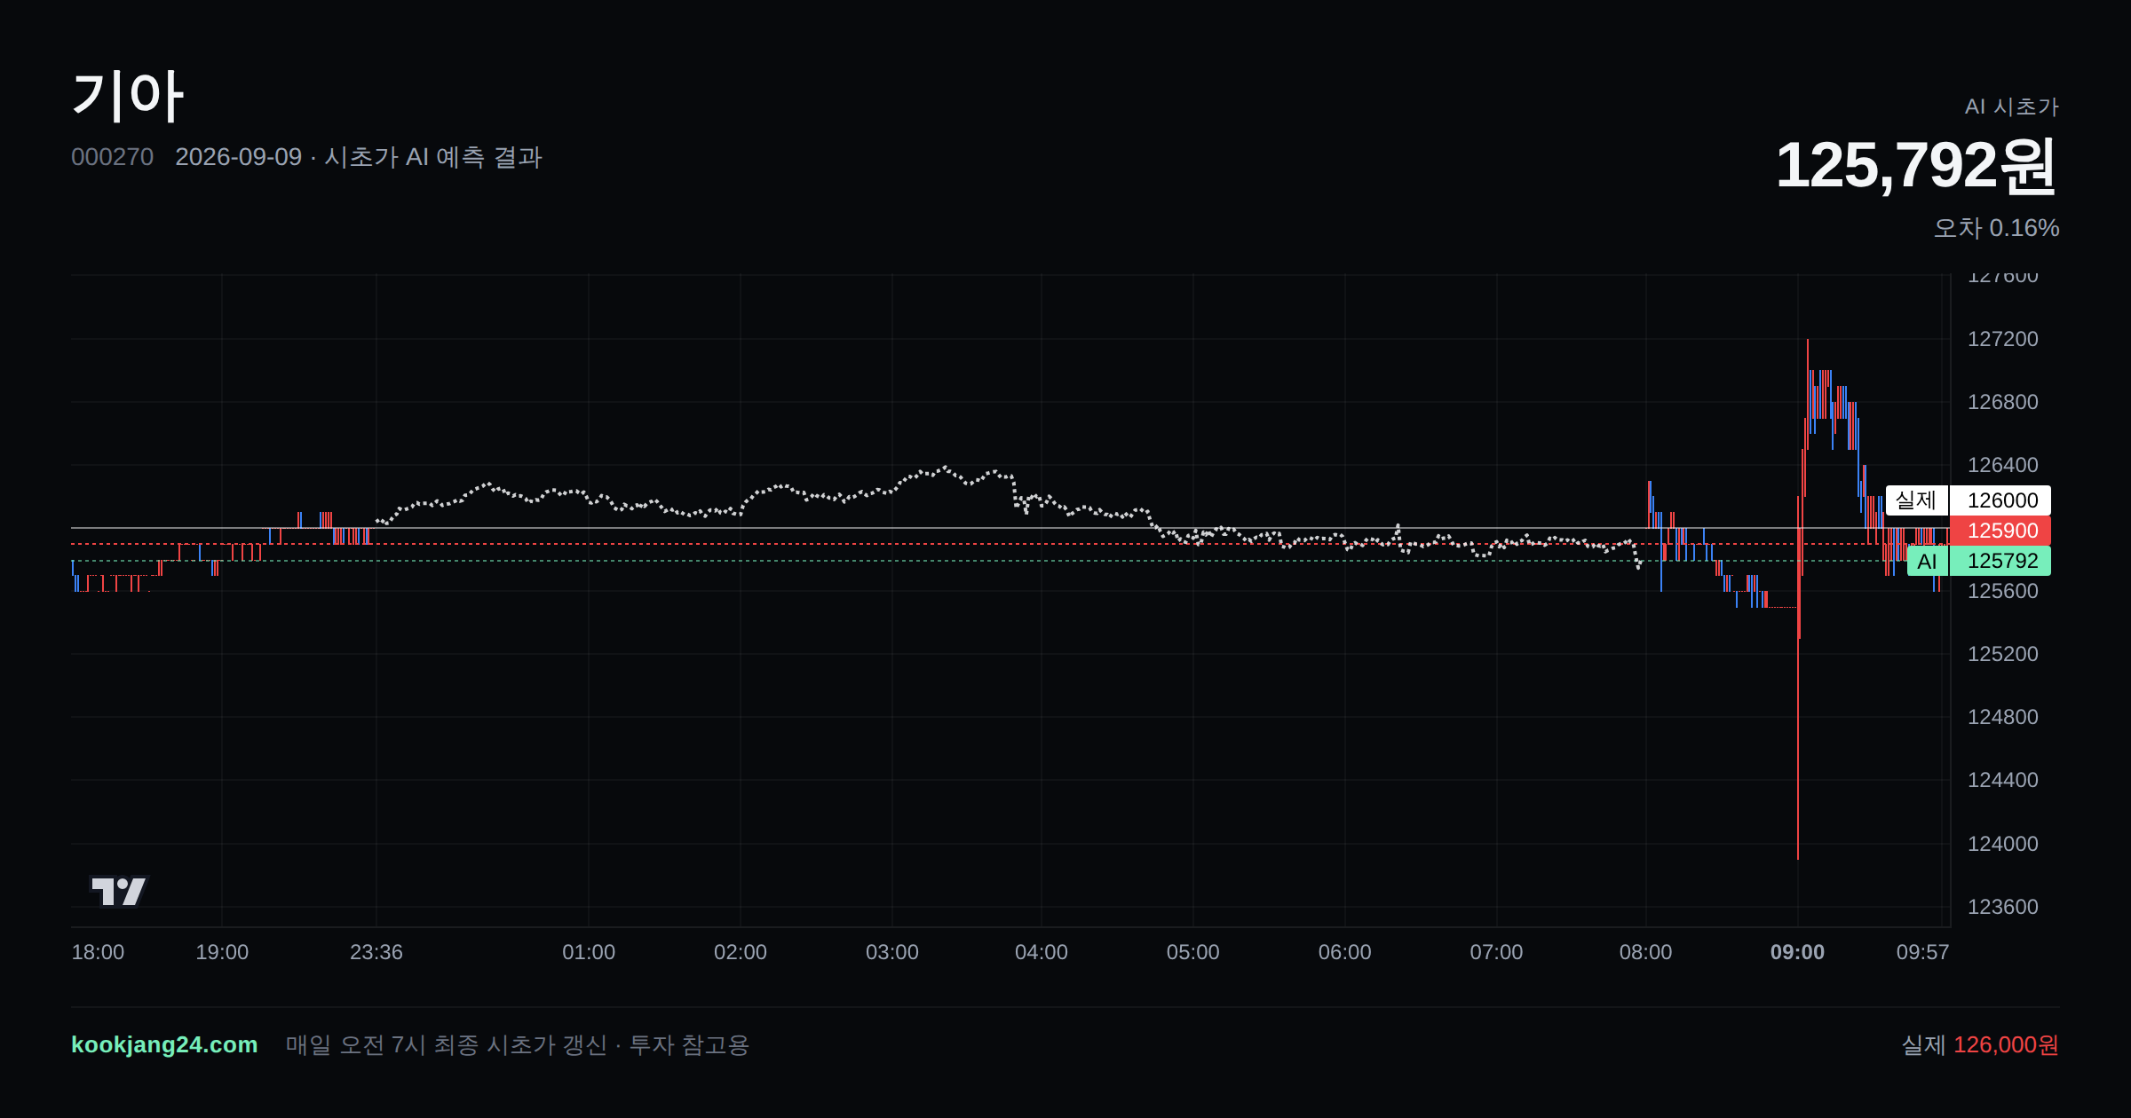Image resolution: width=2131 pixels, height=1118 pixels.
Task: Click the 06:00 time axis label
Action: pos(1345,952)
